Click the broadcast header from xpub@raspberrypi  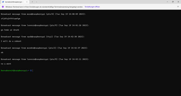[43, 37]
